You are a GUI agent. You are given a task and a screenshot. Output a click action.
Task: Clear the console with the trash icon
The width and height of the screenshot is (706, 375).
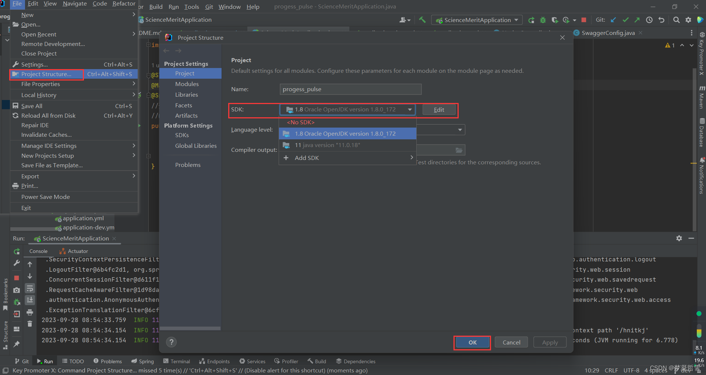30,323
